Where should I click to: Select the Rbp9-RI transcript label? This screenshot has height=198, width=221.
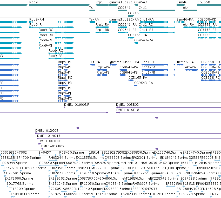click(x=36, y=25)
